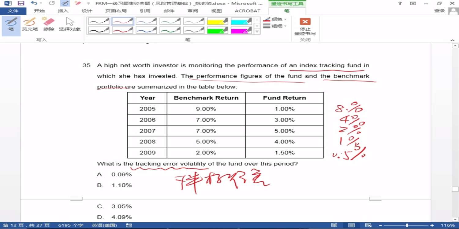Switch to the ACROBAT tab
The width and height of the screenshot is (459, 229).
click(248, 11)
